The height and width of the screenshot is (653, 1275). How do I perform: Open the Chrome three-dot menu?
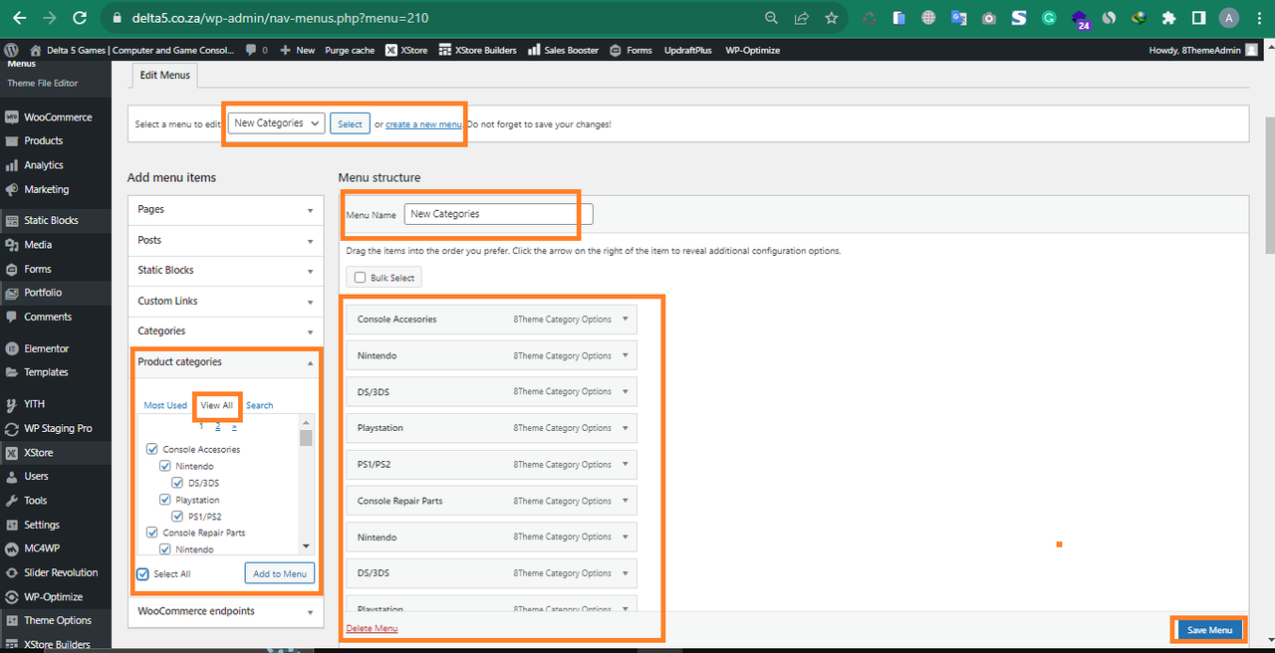(1259, 18)
